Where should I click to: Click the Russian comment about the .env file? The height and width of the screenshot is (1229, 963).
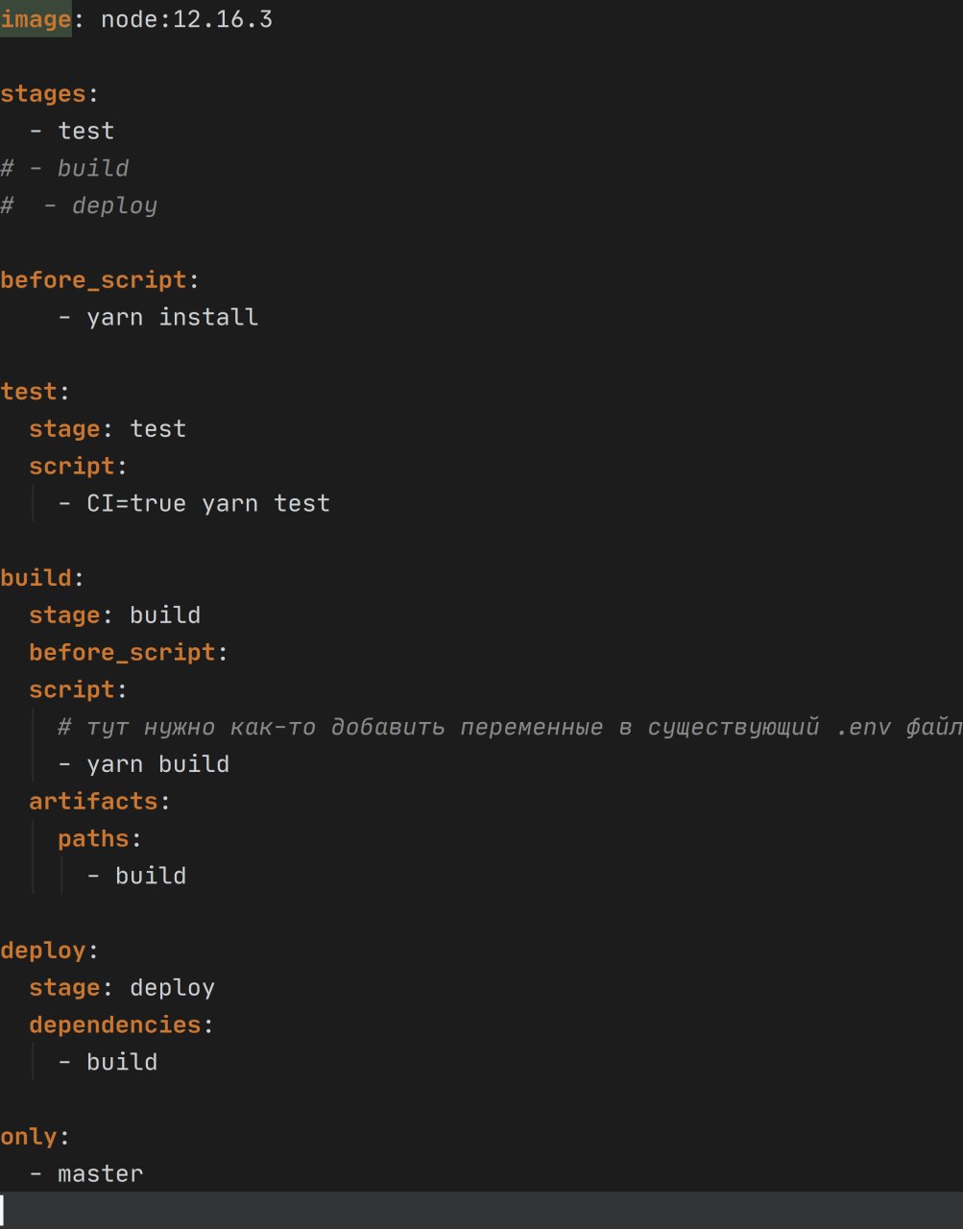coord(510,728)
